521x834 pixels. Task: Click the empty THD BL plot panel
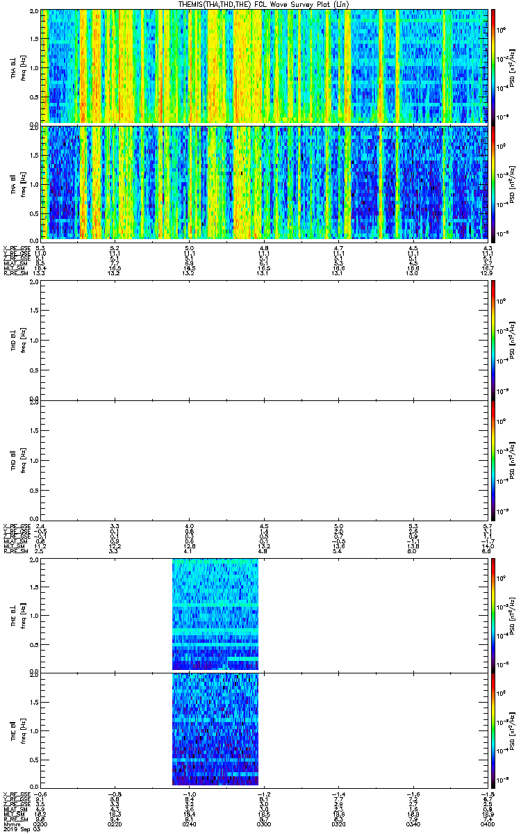pos(265,340)
